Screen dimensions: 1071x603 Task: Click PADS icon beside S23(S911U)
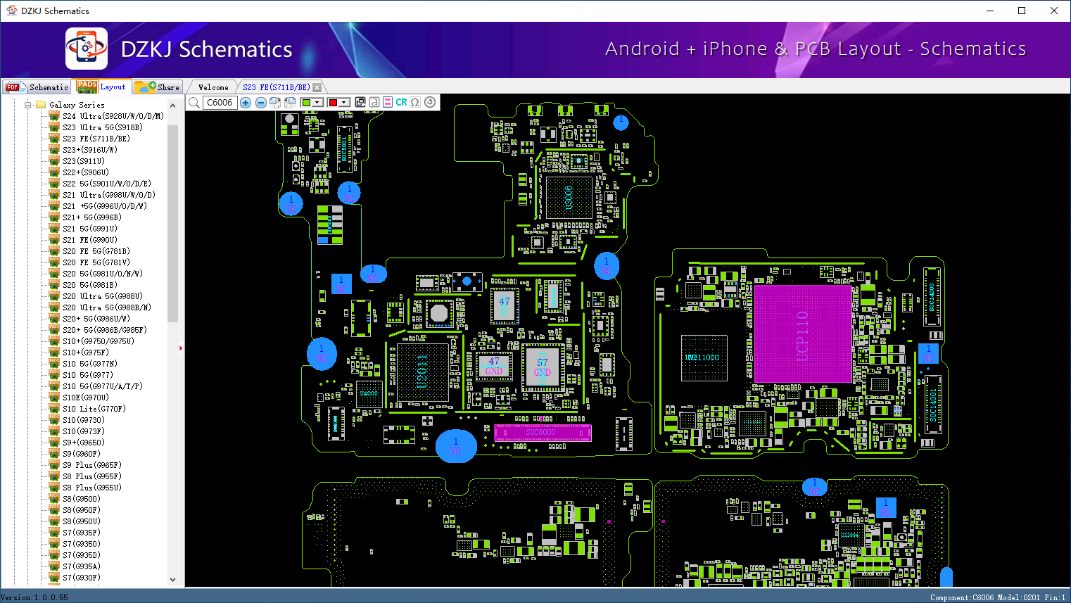click(54, 160)
